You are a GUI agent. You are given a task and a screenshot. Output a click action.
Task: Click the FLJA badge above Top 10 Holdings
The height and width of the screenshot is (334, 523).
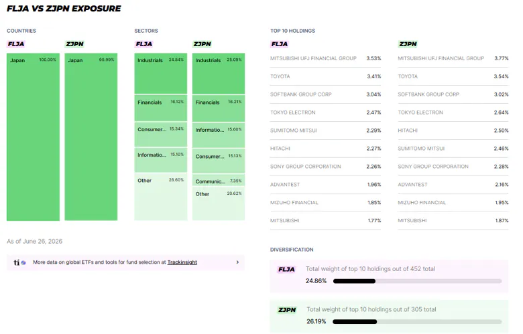click(280, 44)
